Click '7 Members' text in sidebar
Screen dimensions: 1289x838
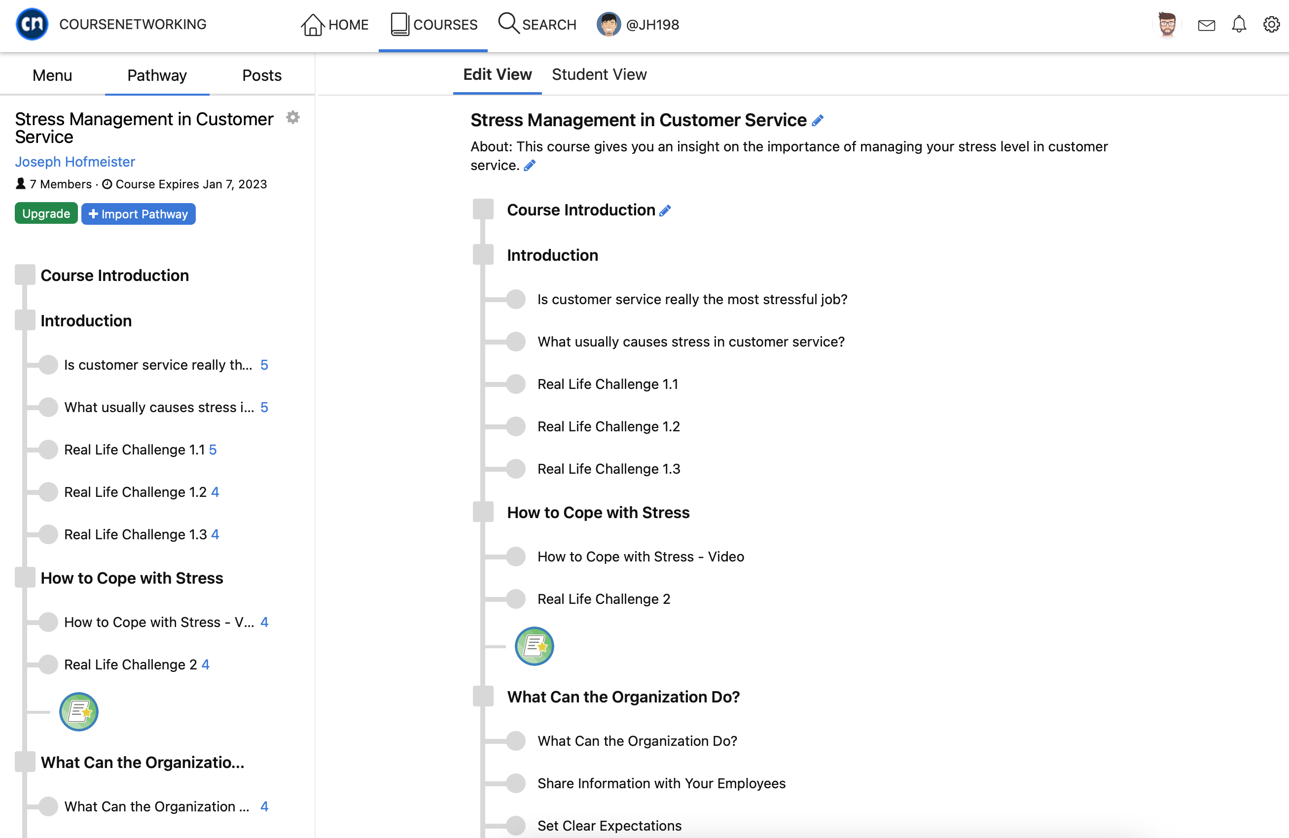(x=61, y=184)
